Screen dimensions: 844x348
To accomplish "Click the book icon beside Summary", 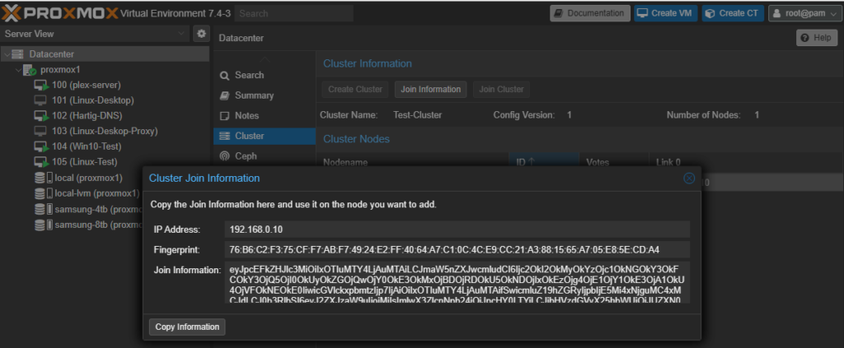I will pyautogui.click(x=224, y=95).
